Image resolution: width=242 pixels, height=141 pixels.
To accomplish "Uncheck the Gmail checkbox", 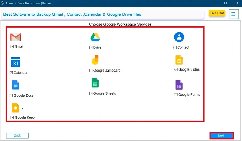I will point(12,46).
